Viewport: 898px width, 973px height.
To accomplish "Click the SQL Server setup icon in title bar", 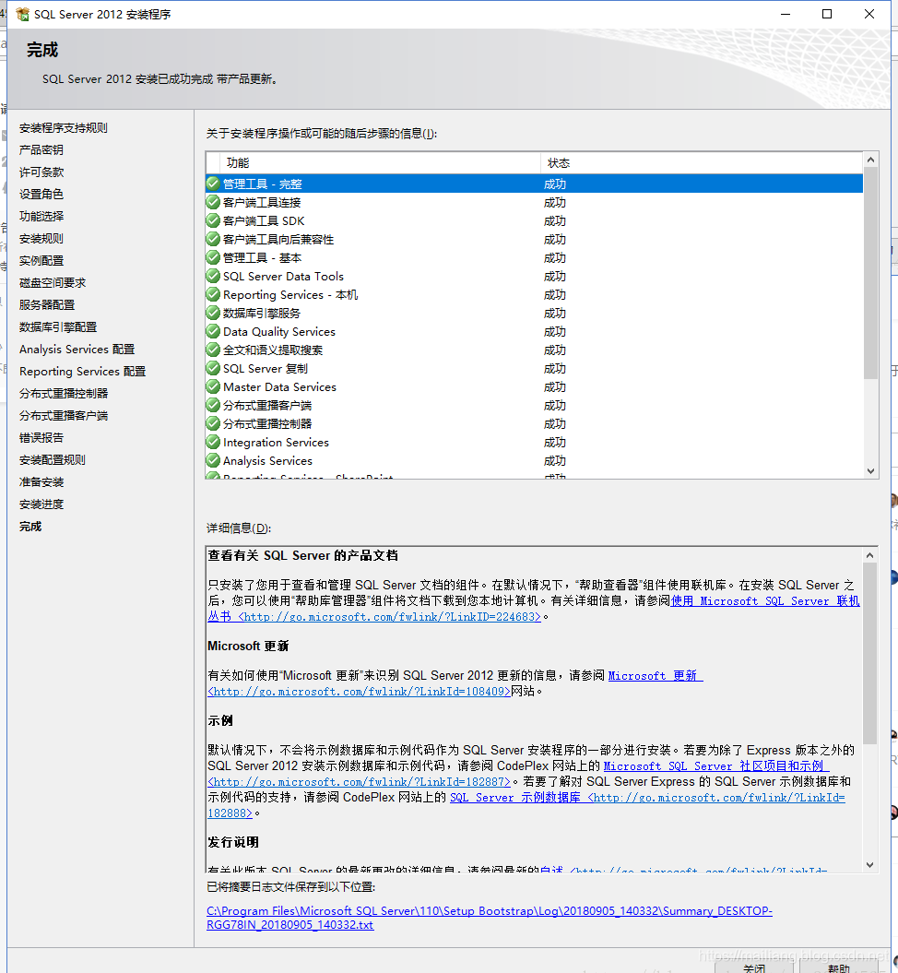I will pyautogui.click(x=22, y=14).
